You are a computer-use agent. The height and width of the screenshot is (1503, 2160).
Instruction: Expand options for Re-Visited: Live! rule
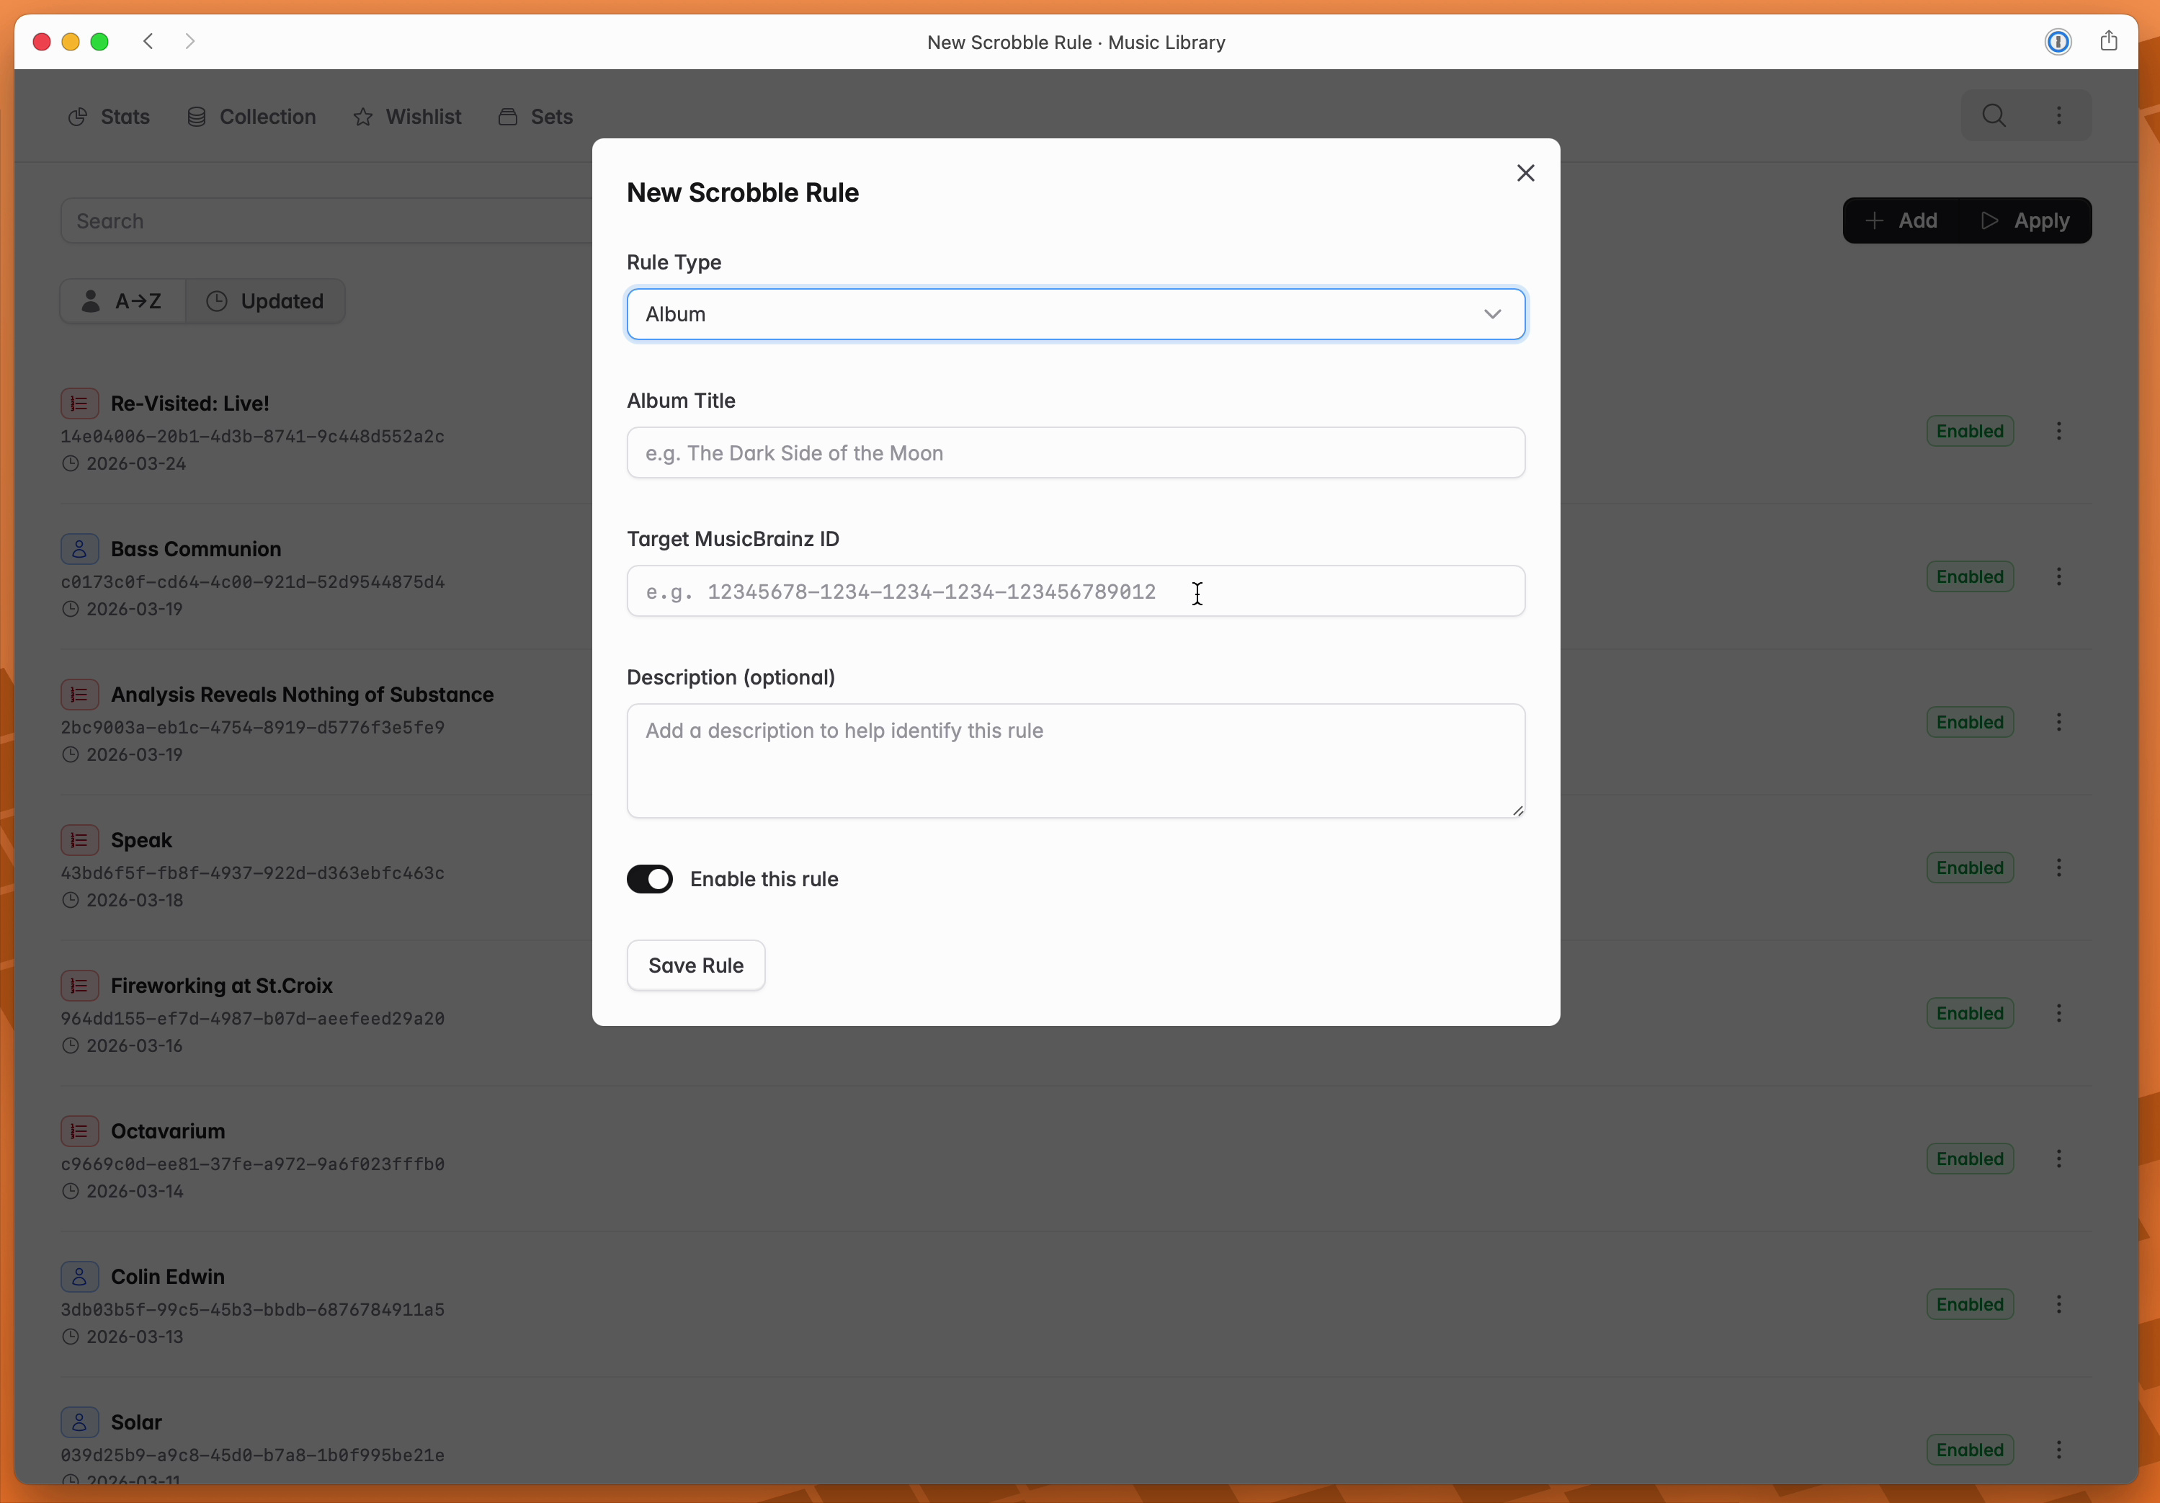click(2058, 431)
